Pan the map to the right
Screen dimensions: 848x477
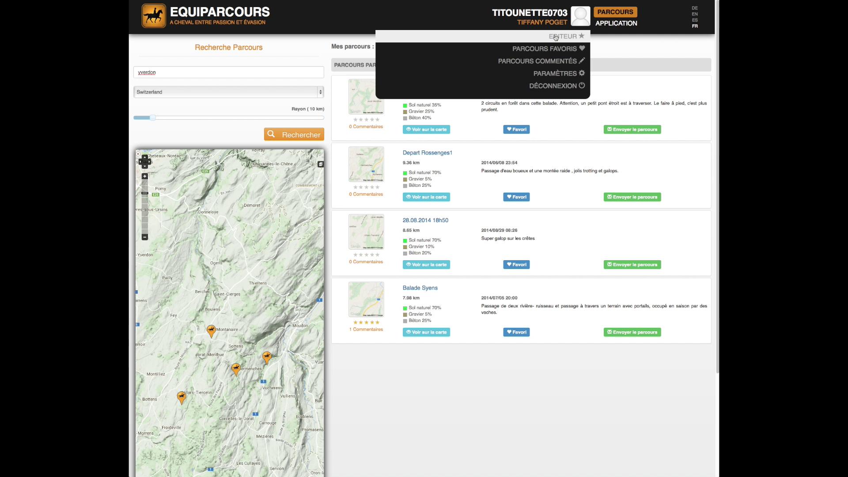point(149,162)
